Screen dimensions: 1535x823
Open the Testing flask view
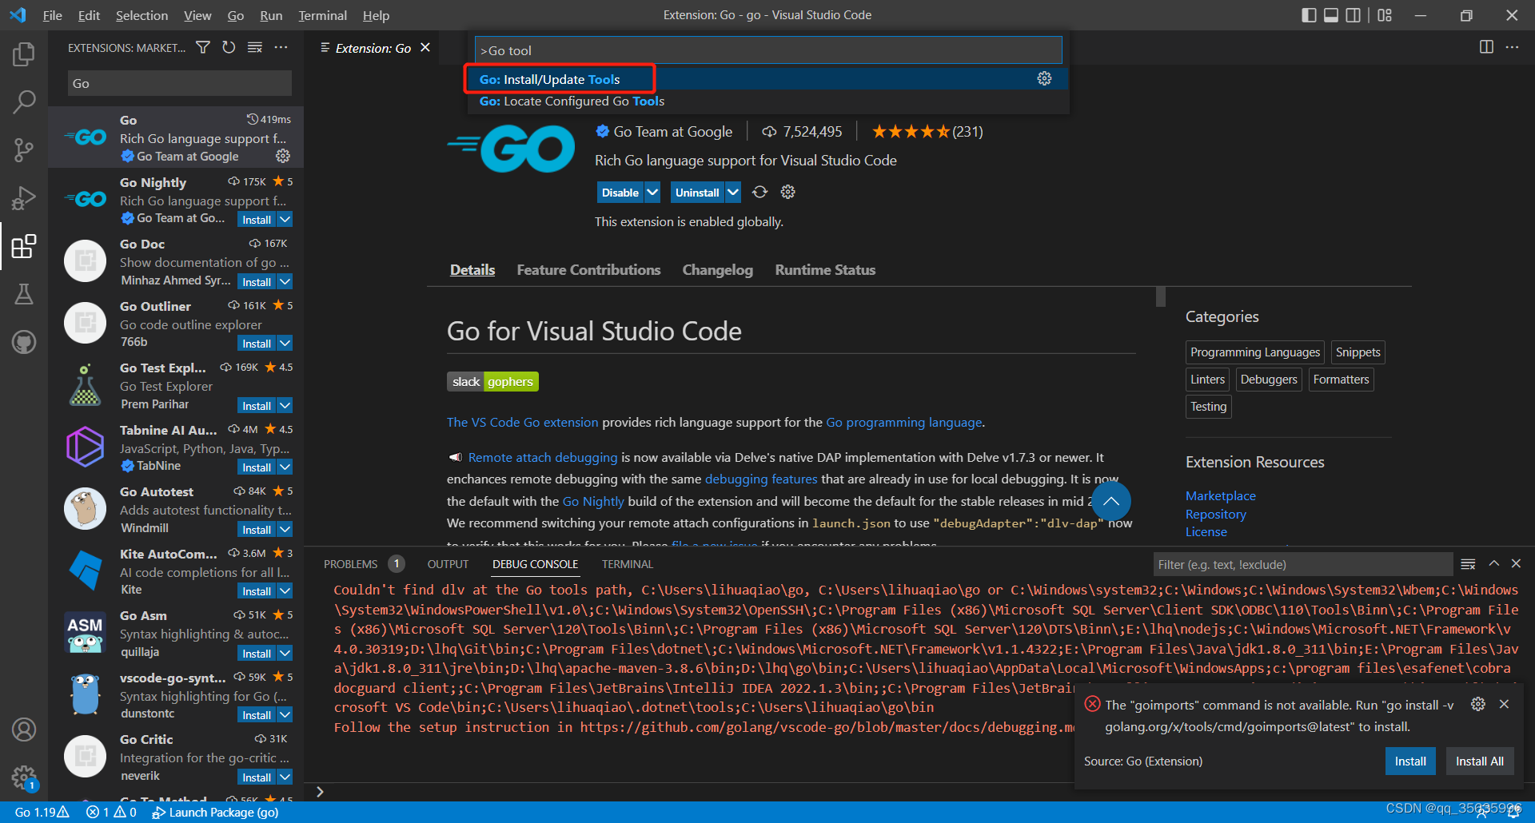[x=24, y=294]
